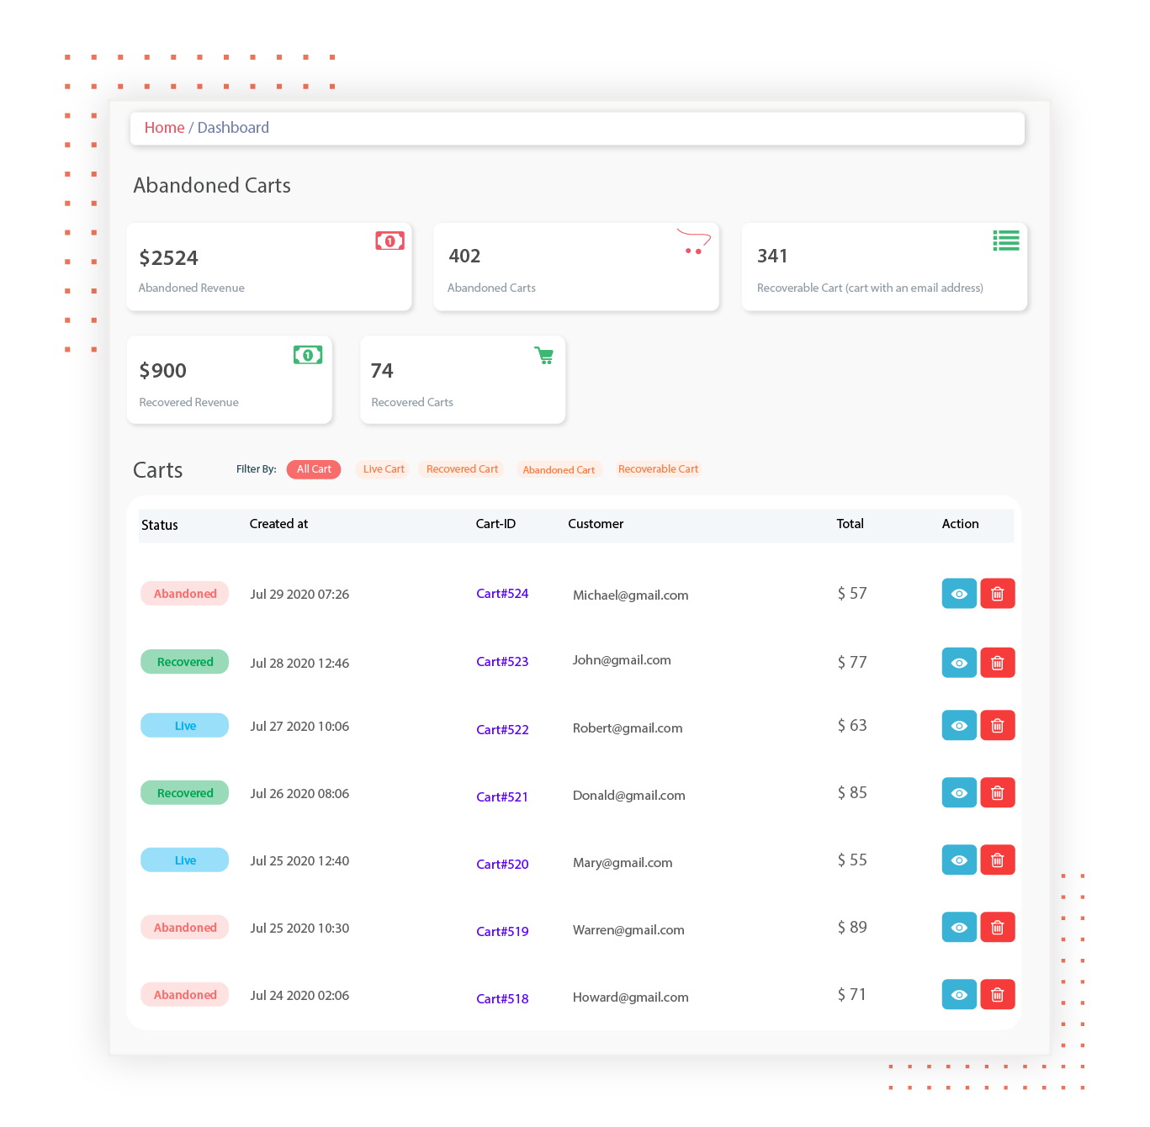This screenshot has width=1150, height=1127.
Task: Click the green cart icon on Recovered Carts card
Action: 544,356
